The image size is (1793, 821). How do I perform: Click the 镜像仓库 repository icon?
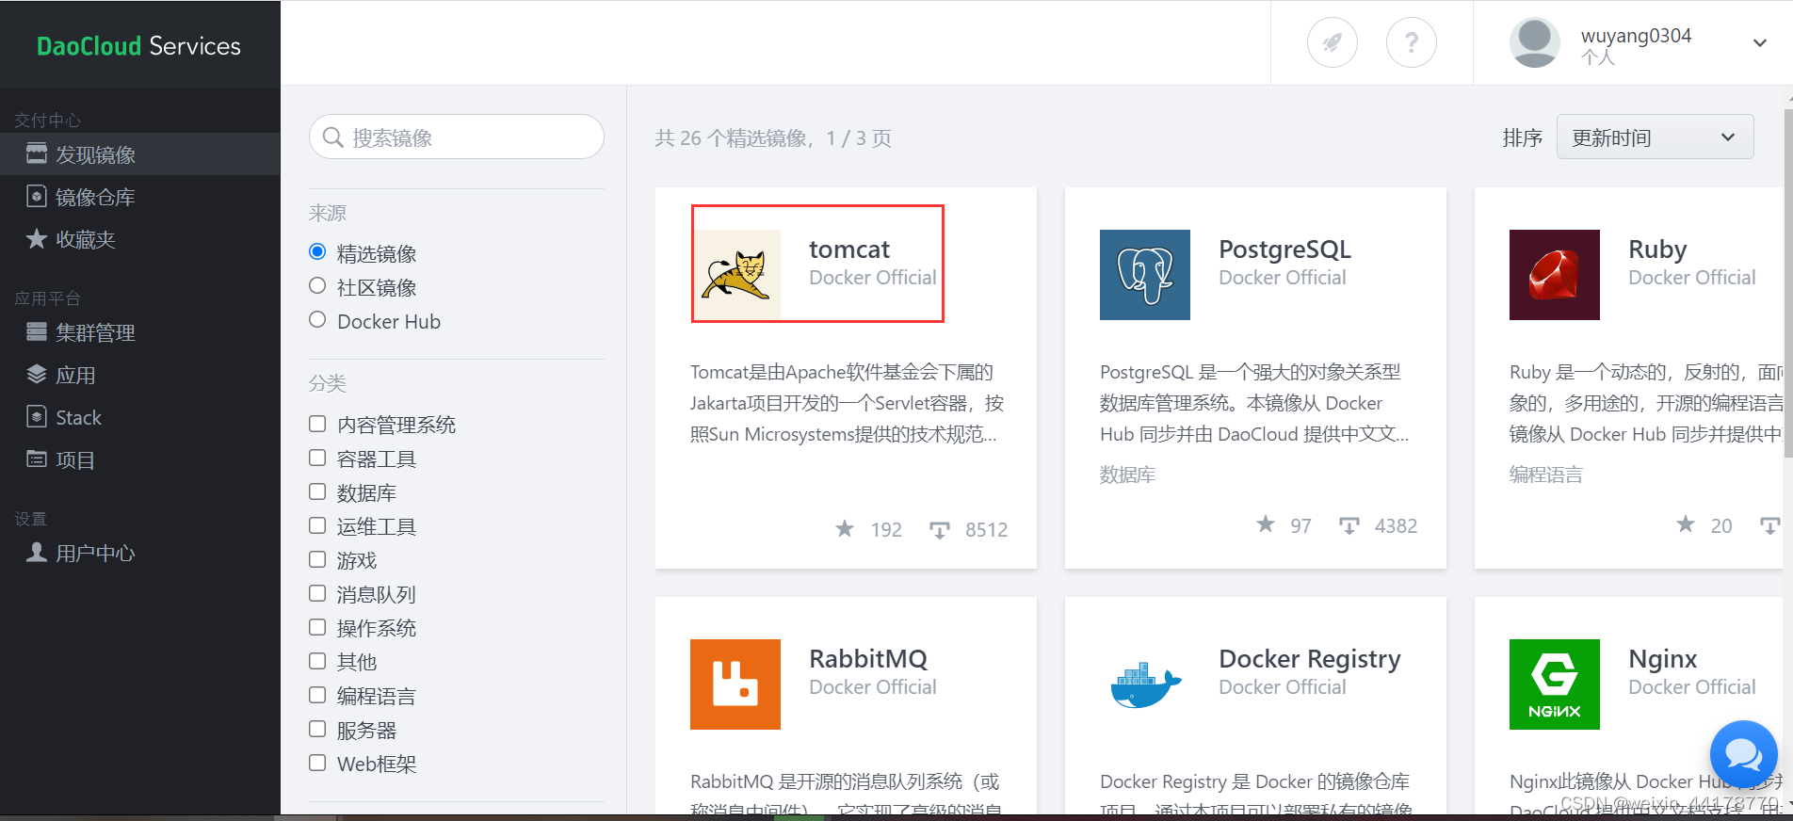tap(37, 196)
